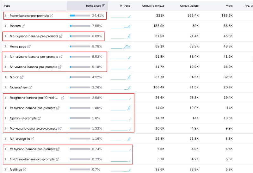Expand the /nano-banana-pro-prompts row

(5, 16)
